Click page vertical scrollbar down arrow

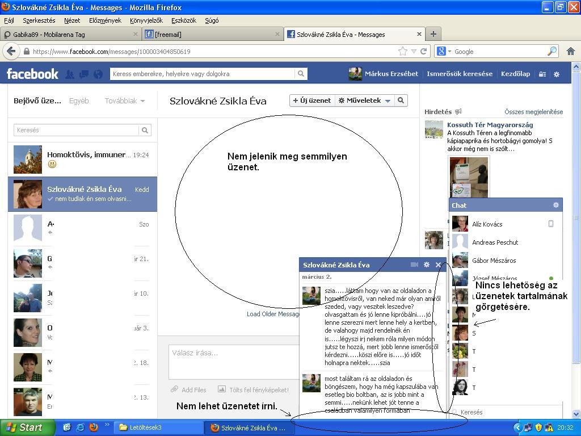tap(576, 414)
